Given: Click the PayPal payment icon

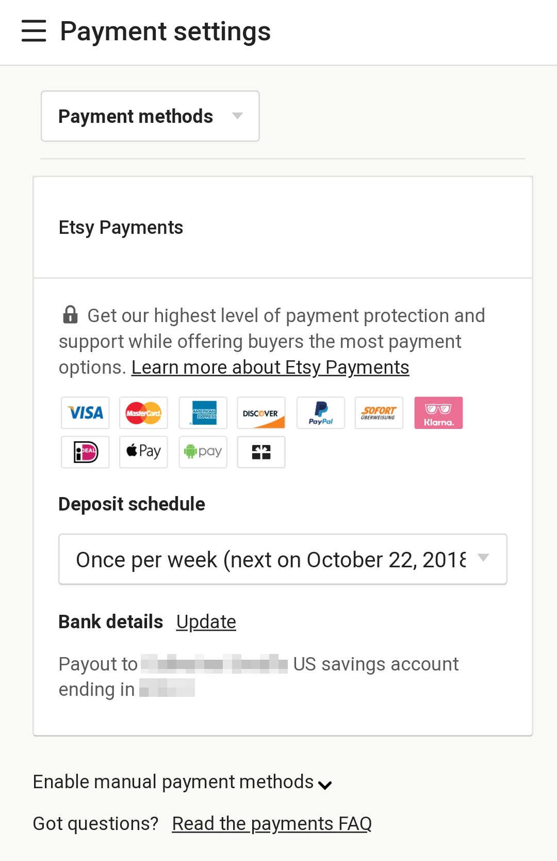Looking at the screenshot, I should 321,413.
